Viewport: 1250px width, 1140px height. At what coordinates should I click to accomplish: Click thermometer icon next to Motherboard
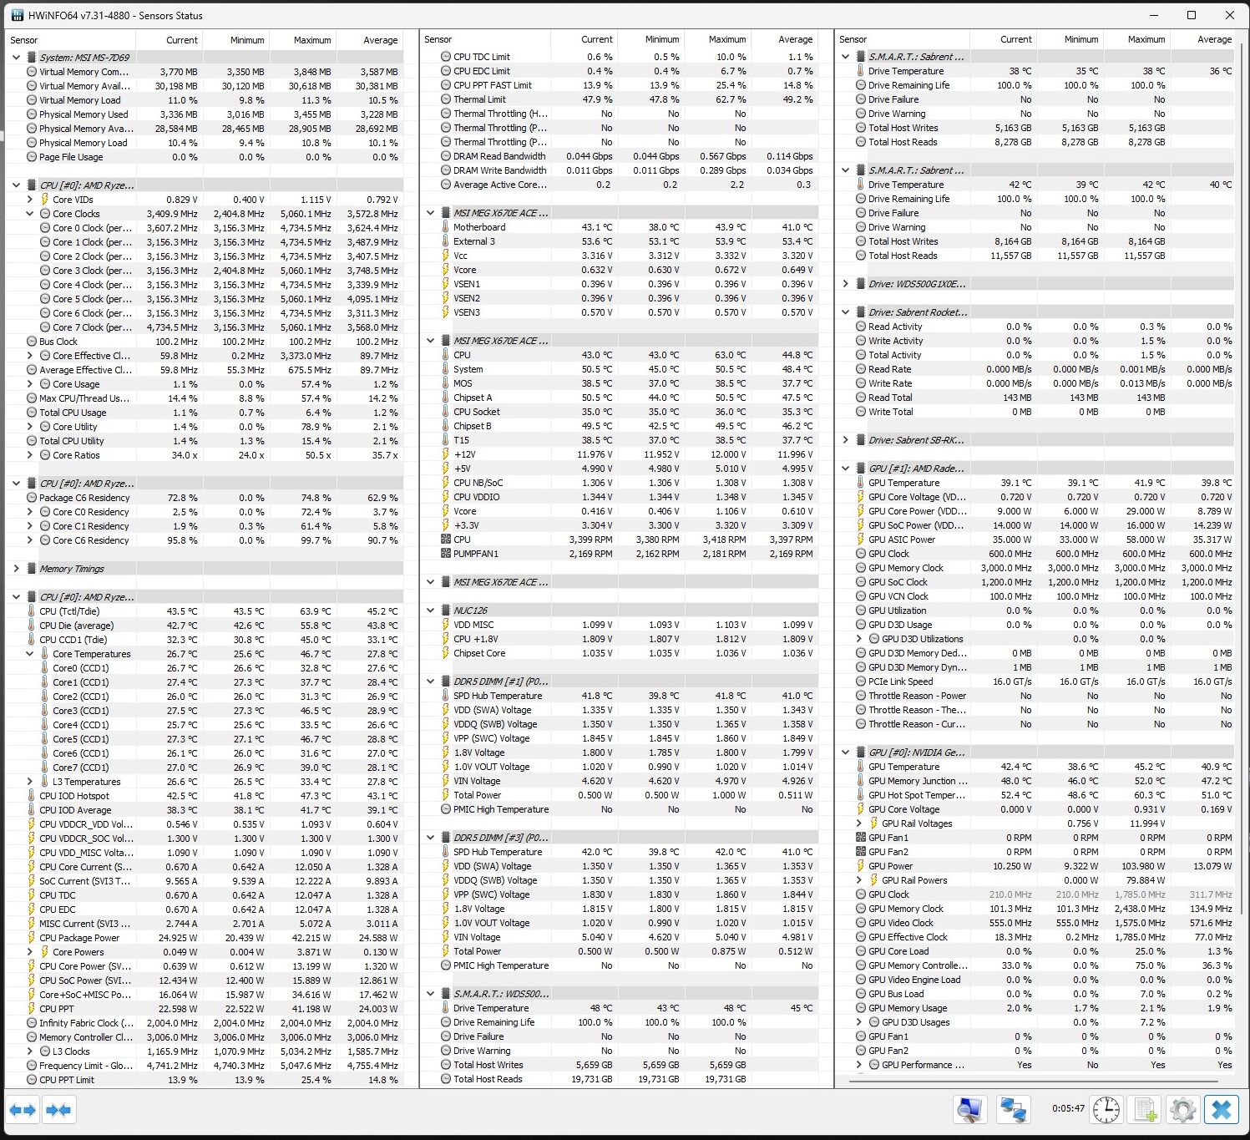445,227
